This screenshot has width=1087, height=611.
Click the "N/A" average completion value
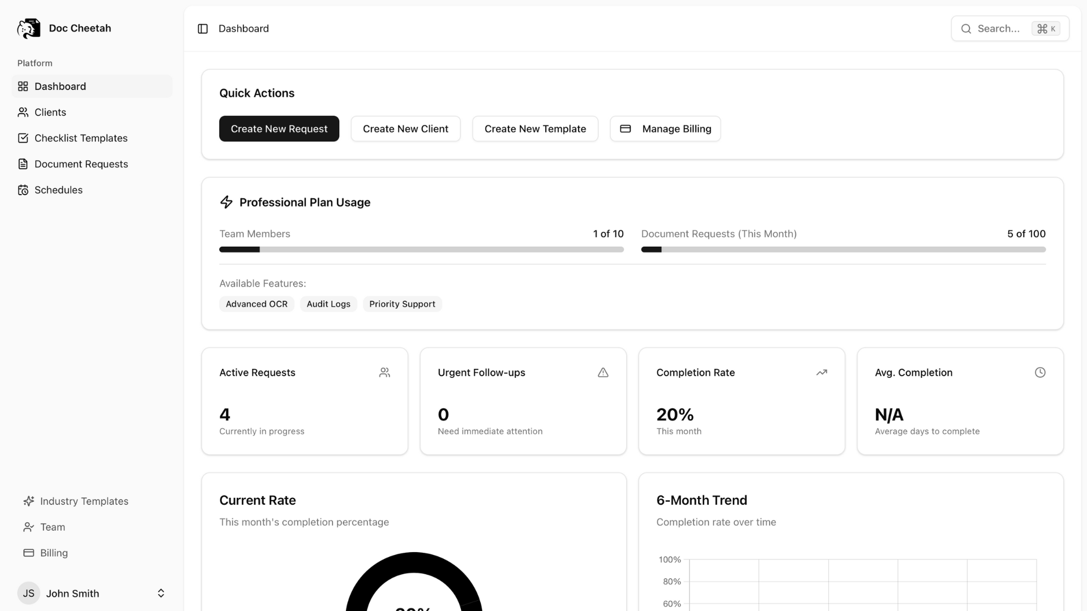click(x=889, y=415)
